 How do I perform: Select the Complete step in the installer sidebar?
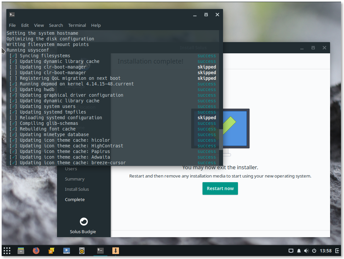click(x=75, y=200)
